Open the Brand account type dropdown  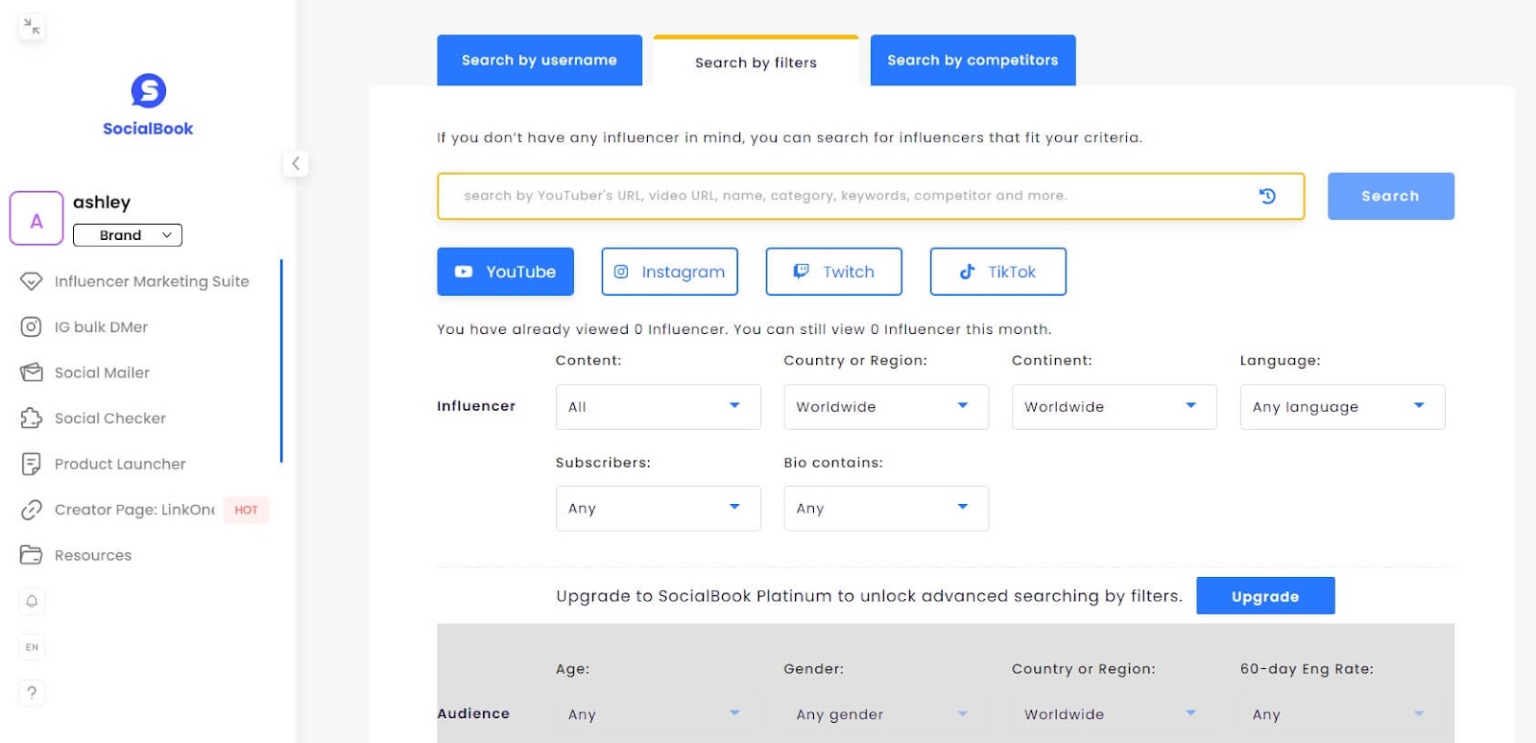pyautogui.click(x=128, y=235)
